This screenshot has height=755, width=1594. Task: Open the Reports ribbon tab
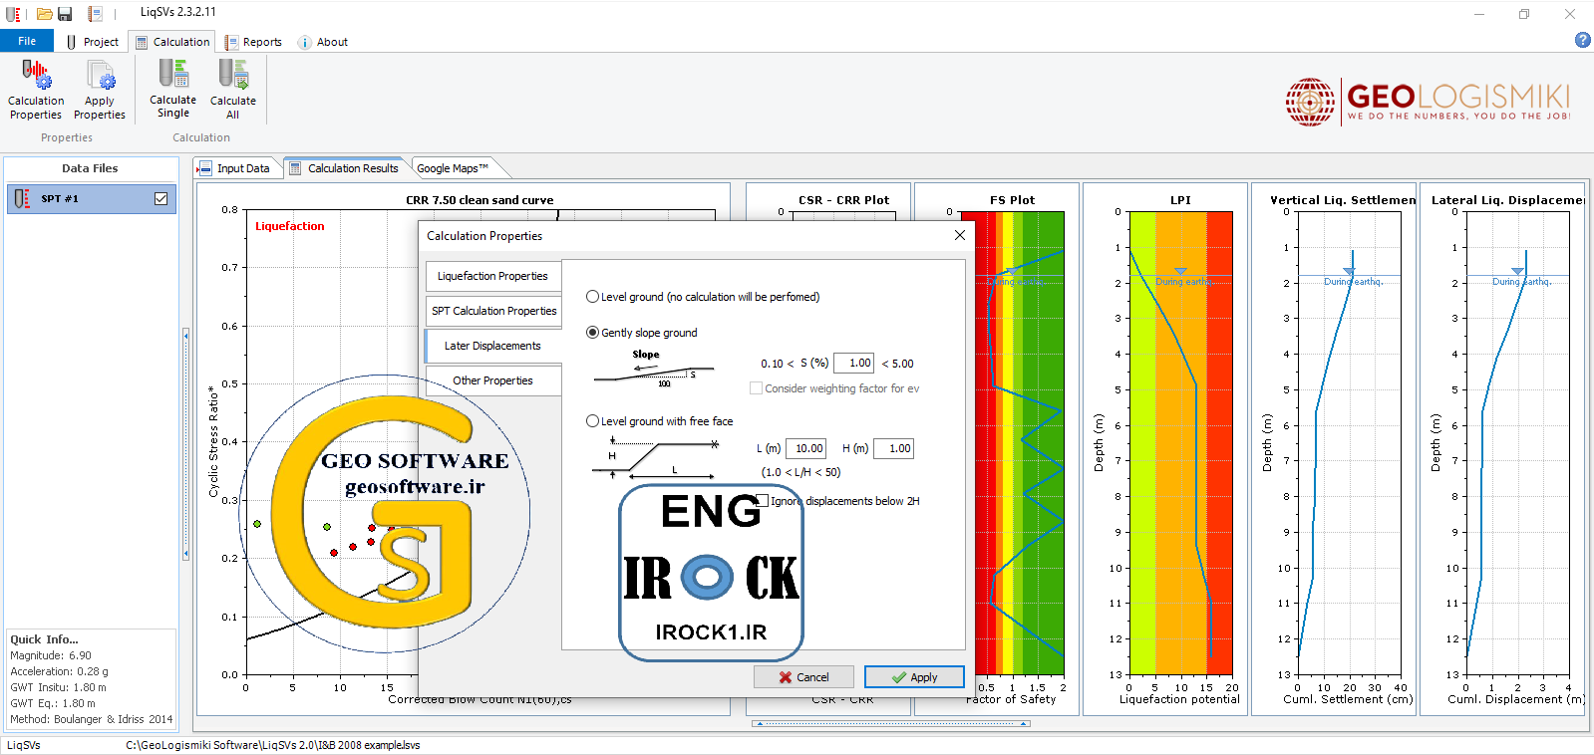253,42
